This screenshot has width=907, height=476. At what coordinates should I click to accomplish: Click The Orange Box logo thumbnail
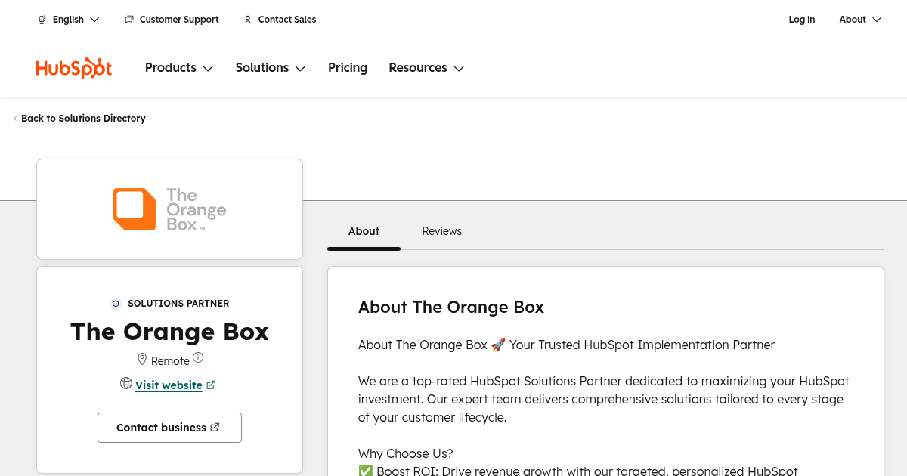pos(169,209)
